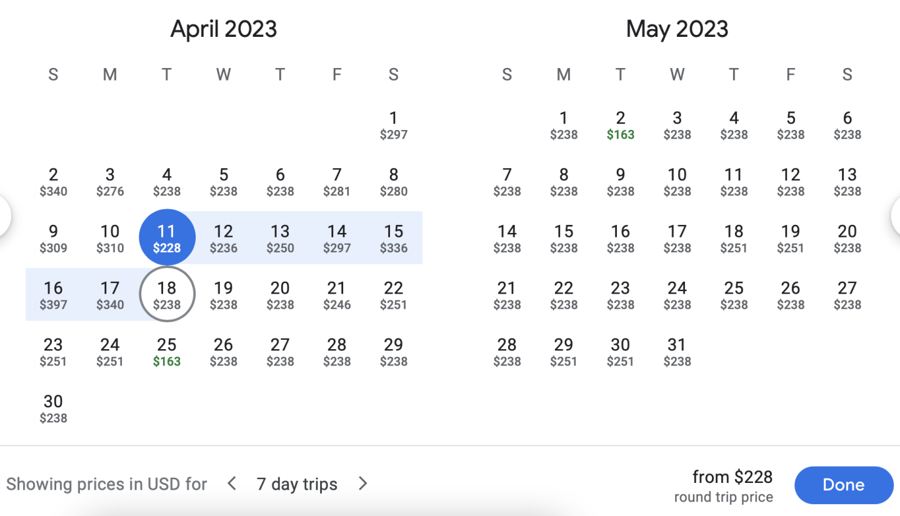
Task: Choose April 14 priced $297
Action: coord(337,238)
